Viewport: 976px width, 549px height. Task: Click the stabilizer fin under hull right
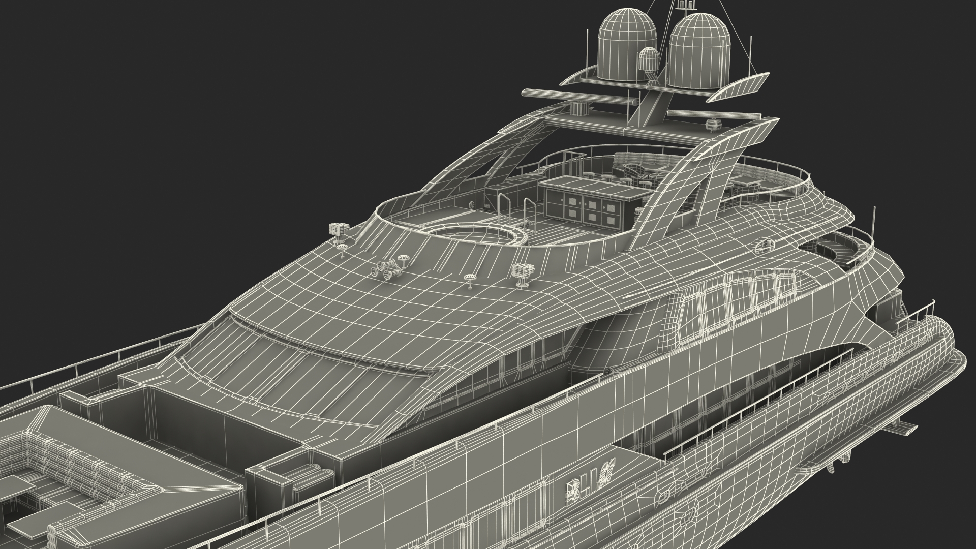pos(900,428)
